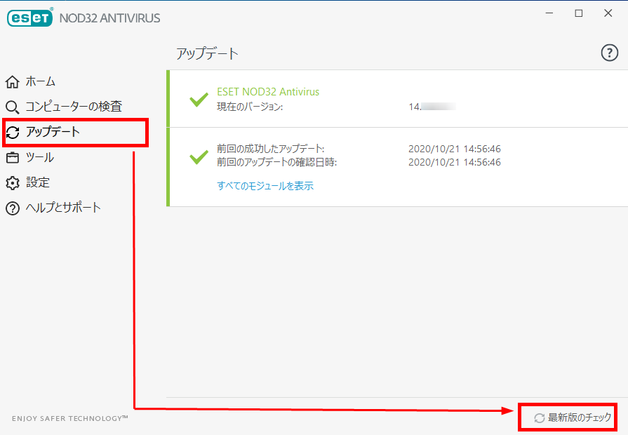This screenshot has height=435, width=628.
Task: Click 最新版のチェック button
Action: 573,417
